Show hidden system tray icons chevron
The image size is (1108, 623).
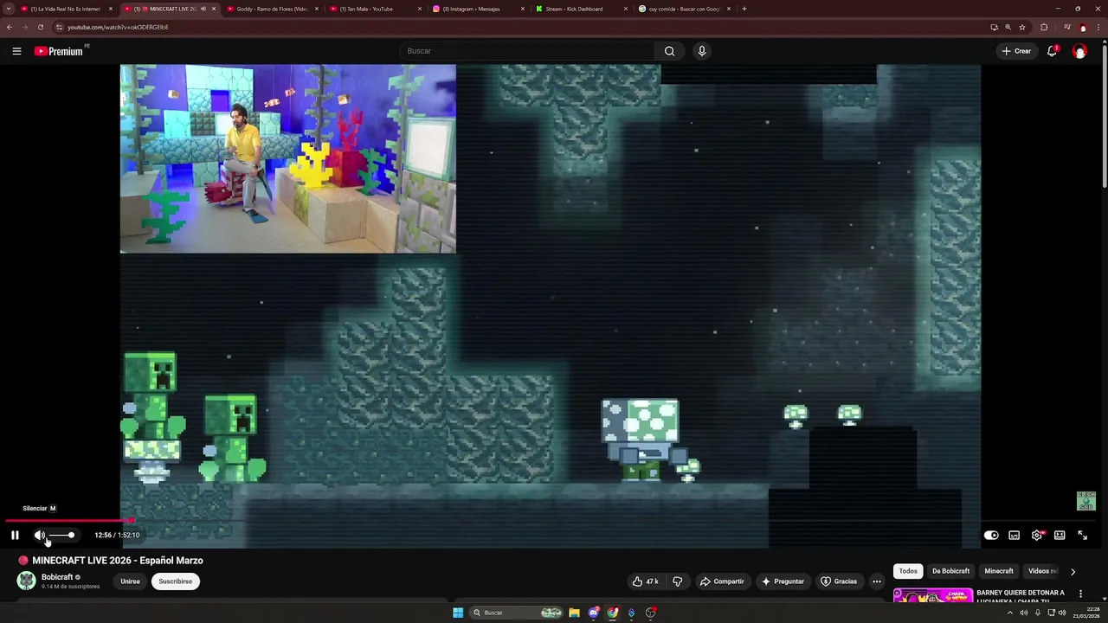point(1009,613)
